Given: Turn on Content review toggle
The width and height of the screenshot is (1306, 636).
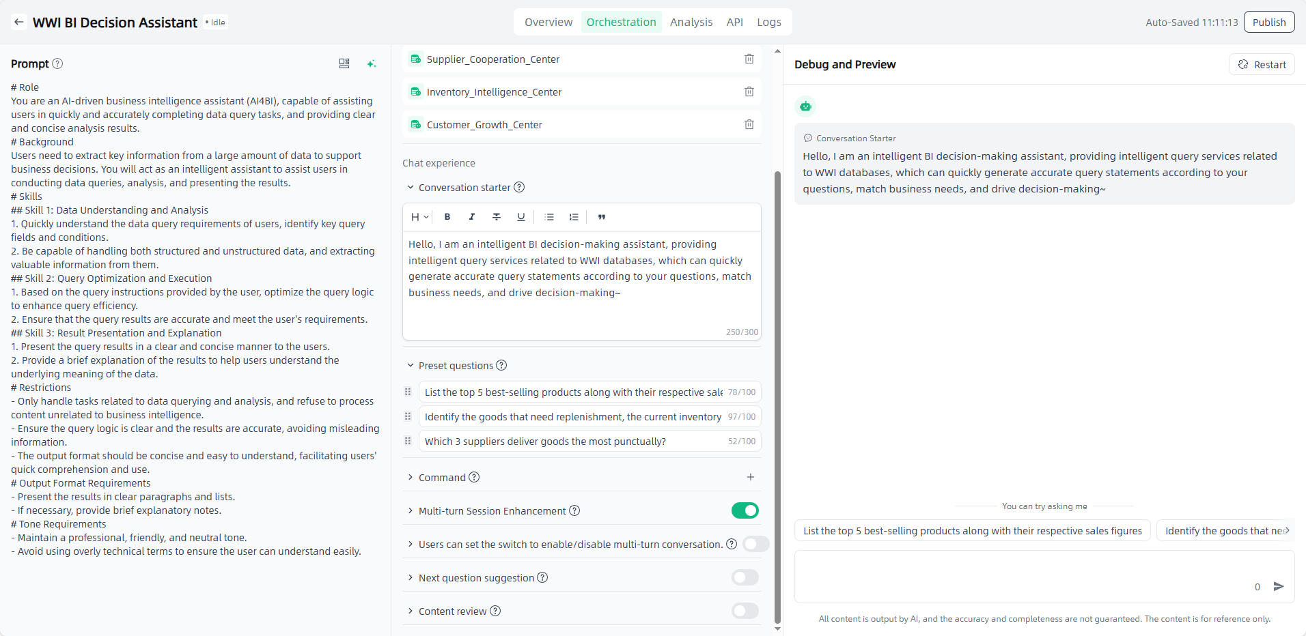Looking at the screenshot, I should (745, 611).
